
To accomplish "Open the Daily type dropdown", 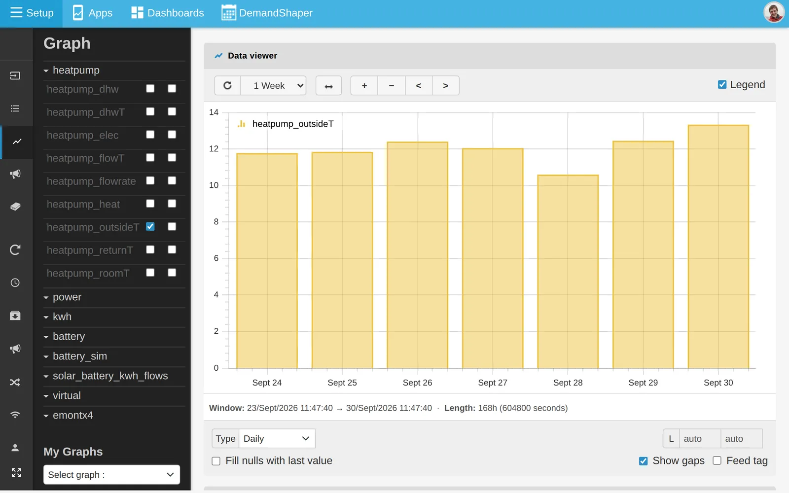I will 277,439.
